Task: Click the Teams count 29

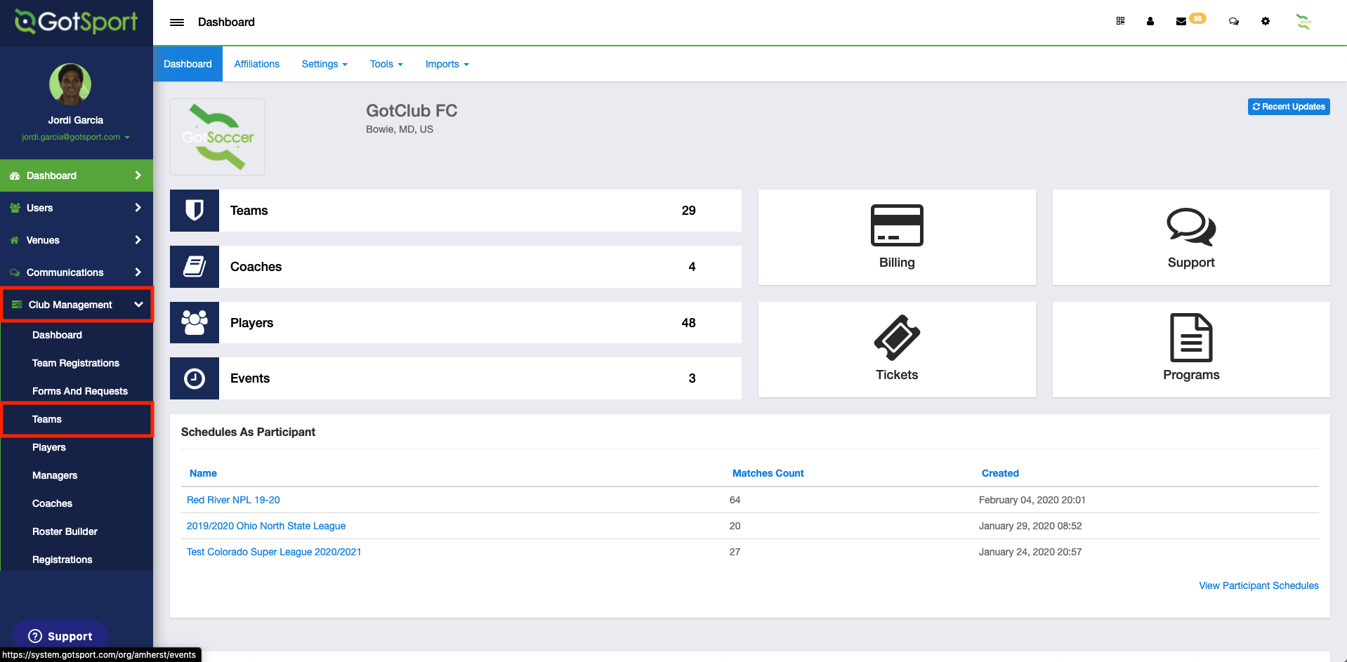Action: click(x=688, y=211)
